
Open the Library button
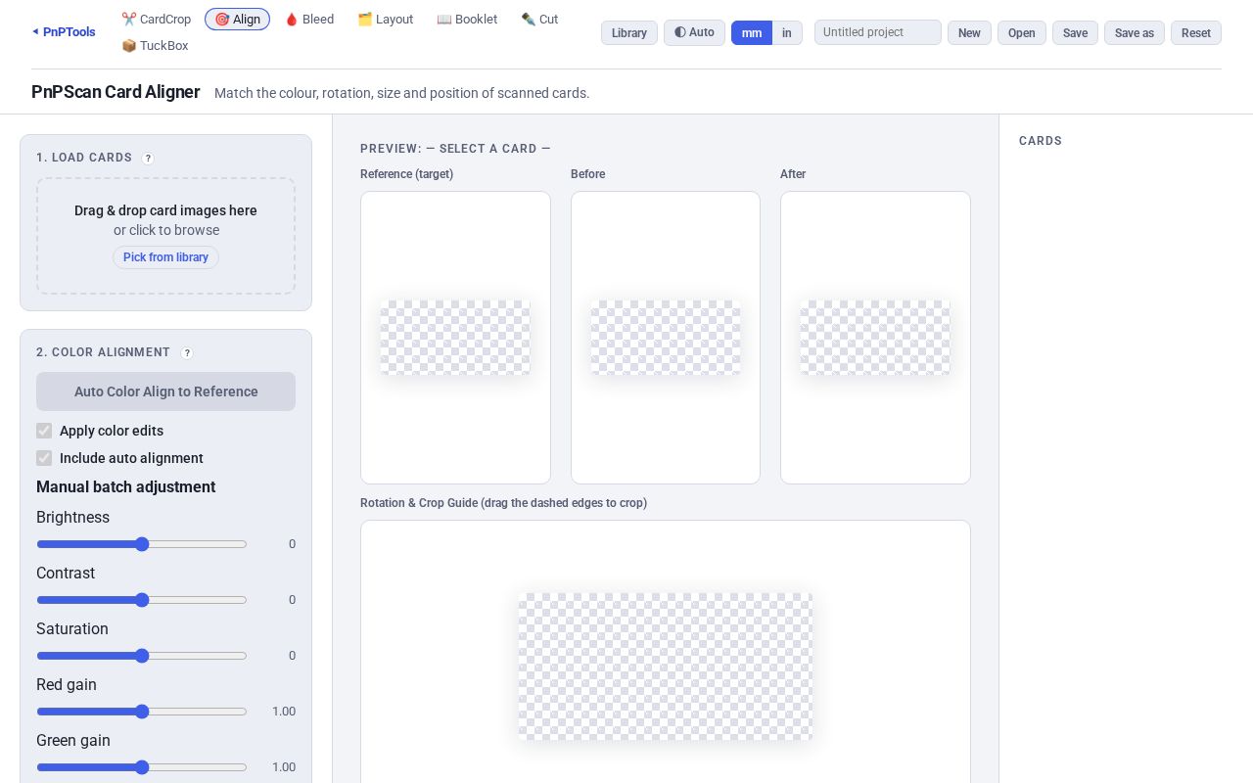(629, 32)
